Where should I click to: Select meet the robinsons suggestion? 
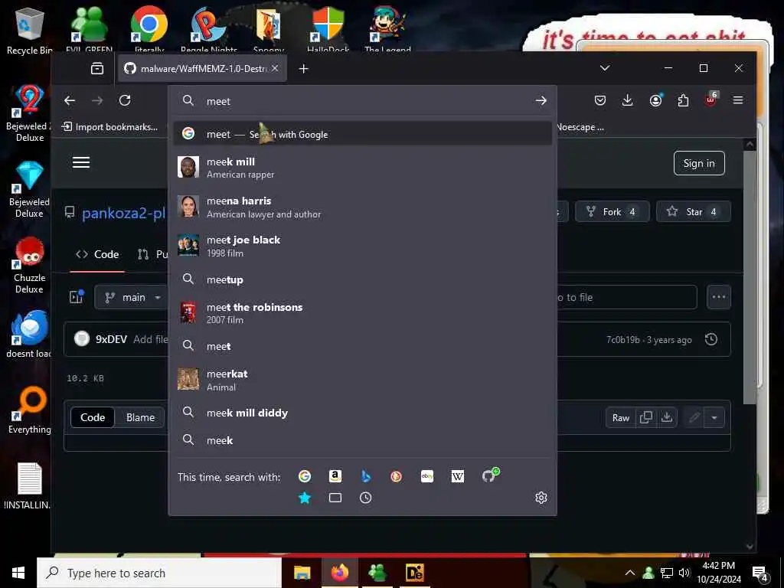362,313
